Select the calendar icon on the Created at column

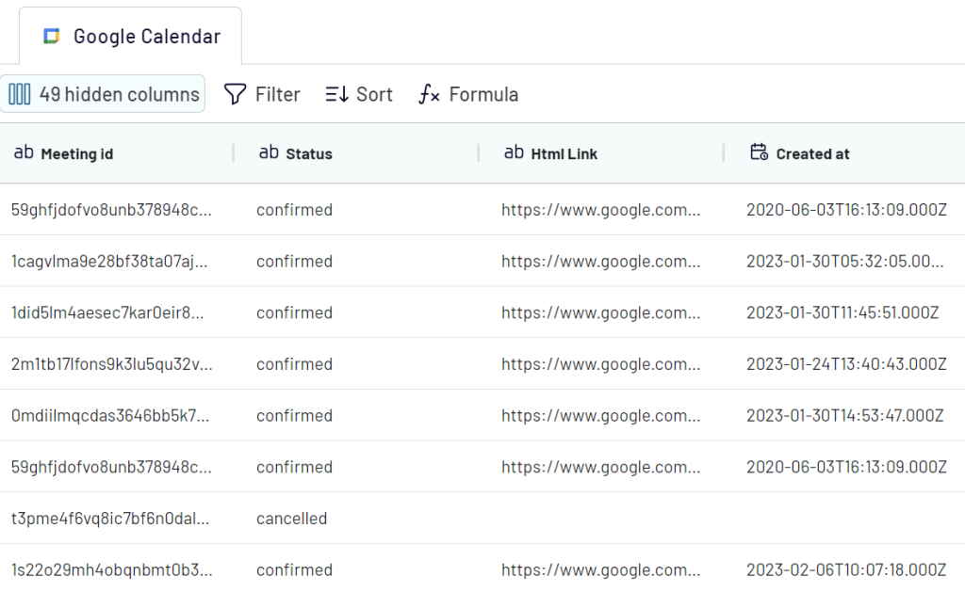[x=760, y=152]
